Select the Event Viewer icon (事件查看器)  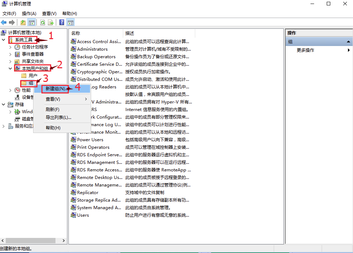[x=17, y=54]
